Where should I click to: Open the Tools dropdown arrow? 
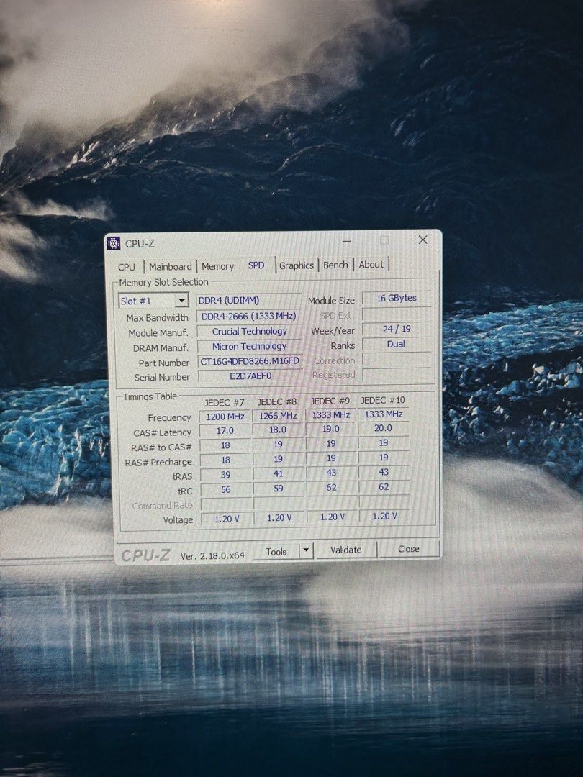pyautogui.click(x=307, y=550)
